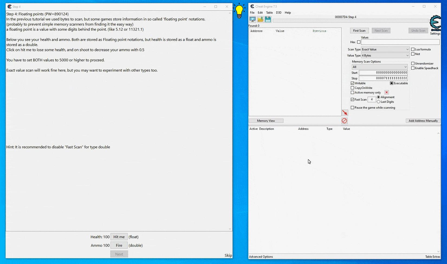
Task: Click the Found: 0 count label
Action: 254,26
